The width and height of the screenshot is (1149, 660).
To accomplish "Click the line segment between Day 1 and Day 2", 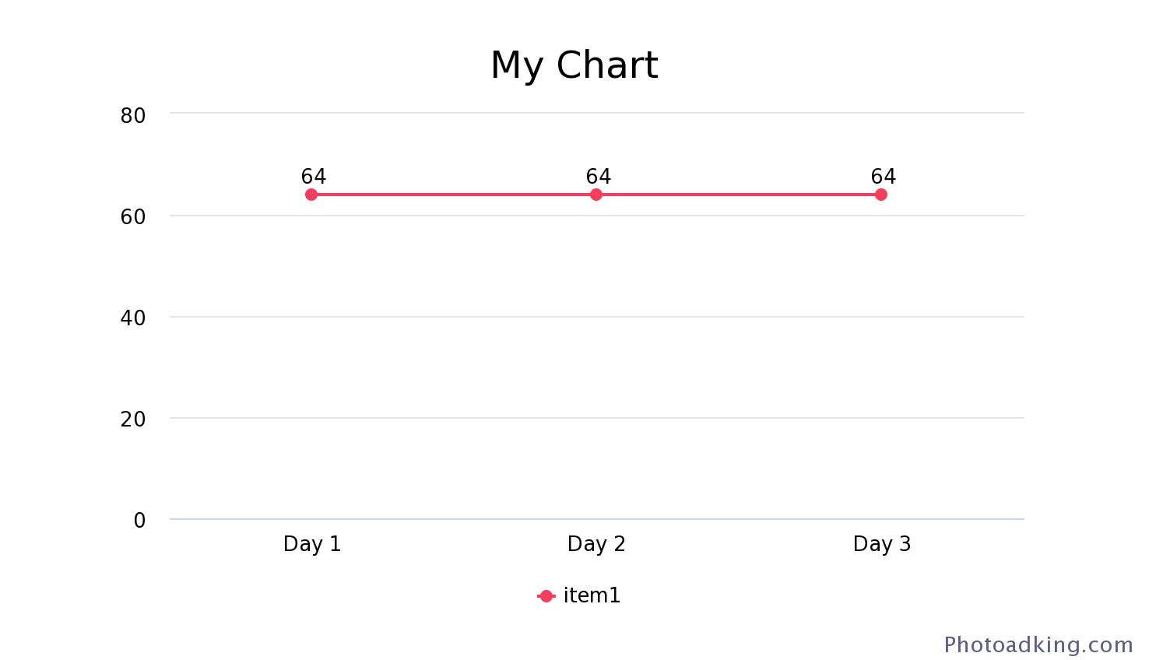I will tap(454, 195).
